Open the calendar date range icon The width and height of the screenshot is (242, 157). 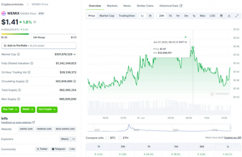[221, 16]
